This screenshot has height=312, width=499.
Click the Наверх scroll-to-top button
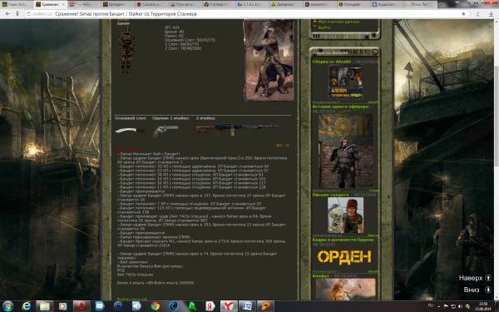(x=475, y=278)
